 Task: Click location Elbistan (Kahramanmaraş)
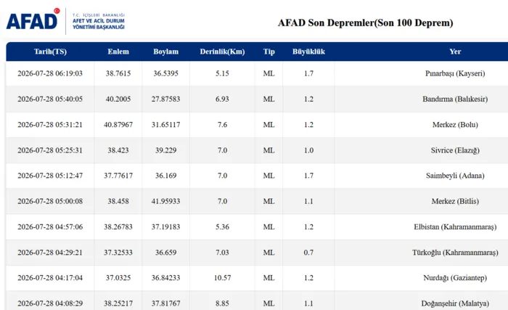(455, 227)
